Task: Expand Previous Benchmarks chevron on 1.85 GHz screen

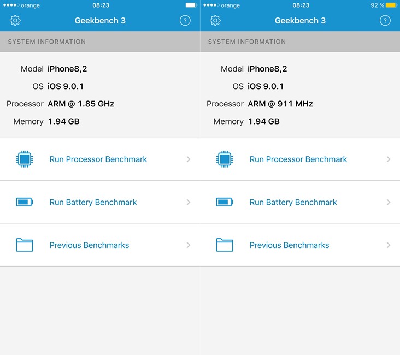Action: tap(189, 245)
